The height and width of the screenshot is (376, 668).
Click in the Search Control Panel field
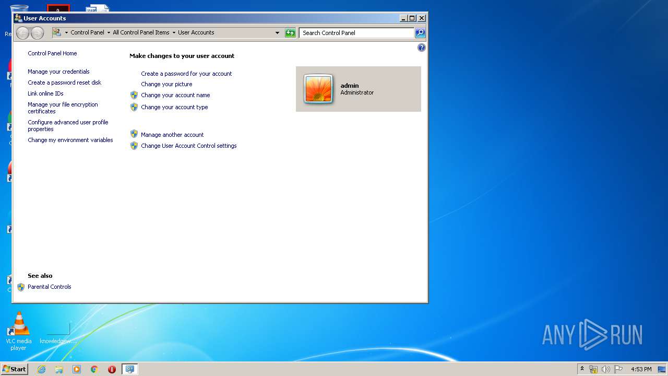(x=357, y=33)
